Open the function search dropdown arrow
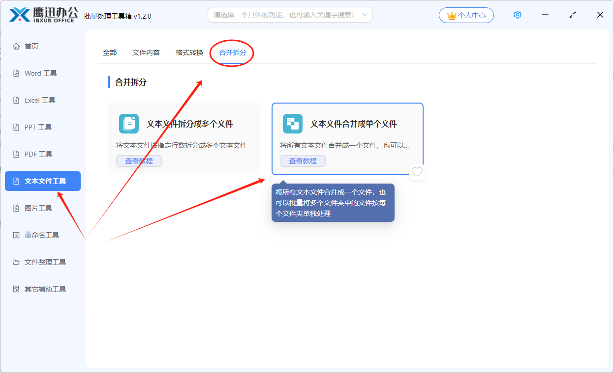The height and width of the screenshot is (373, 614). tap(365, 15)
